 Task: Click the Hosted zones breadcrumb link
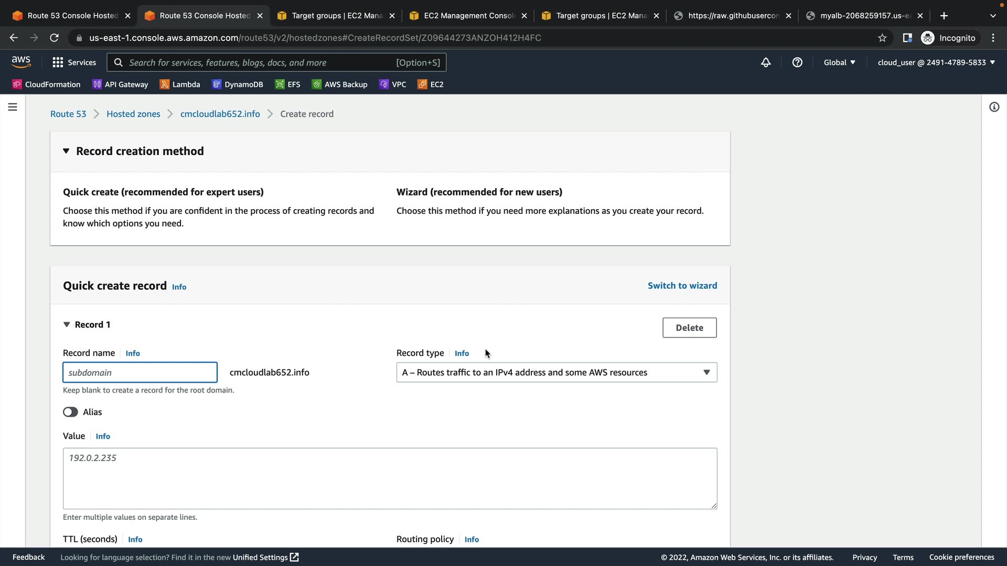(133, 114)
